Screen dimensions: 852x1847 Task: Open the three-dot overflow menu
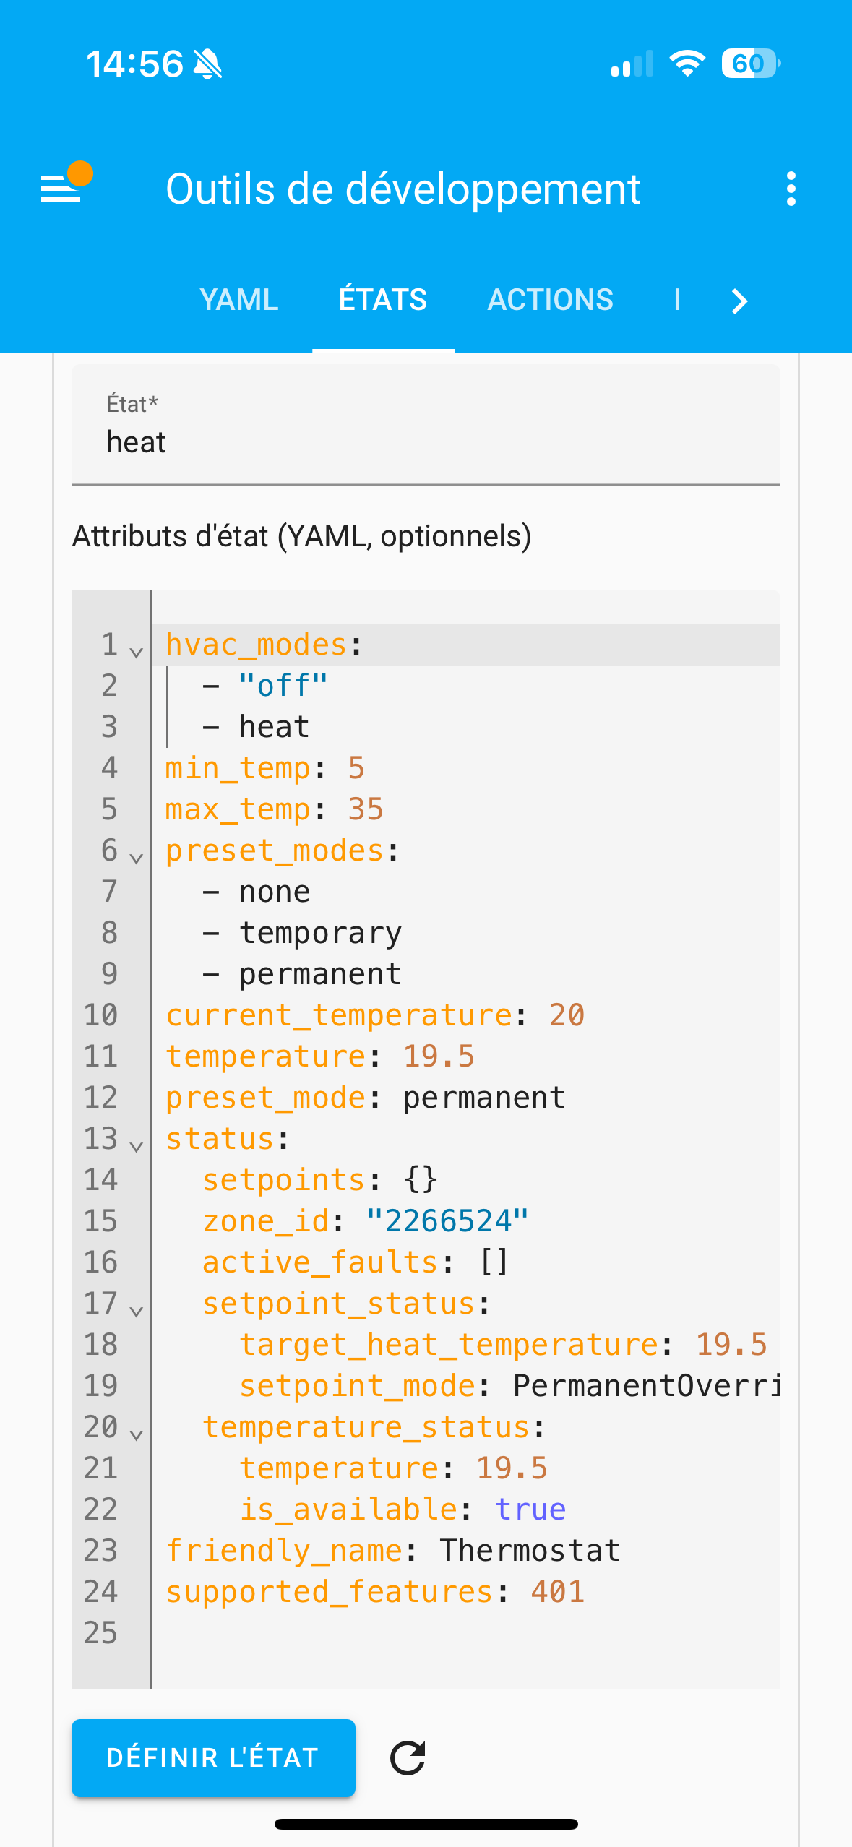pos(791,189)
